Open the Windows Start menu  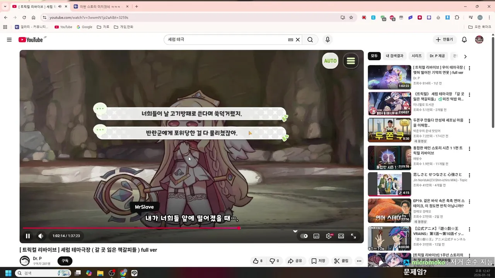(8, 273)
